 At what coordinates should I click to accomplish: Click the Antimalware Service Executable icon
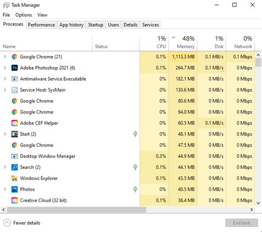tap(14, 79)
